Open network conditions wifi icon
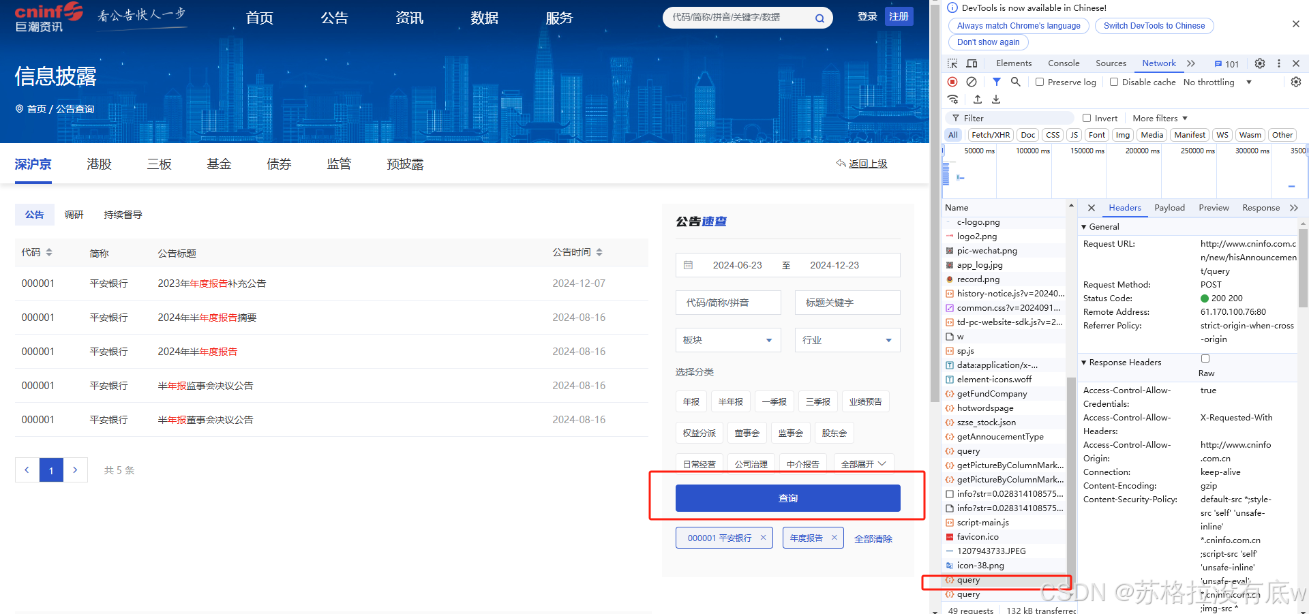 point(953,99)
